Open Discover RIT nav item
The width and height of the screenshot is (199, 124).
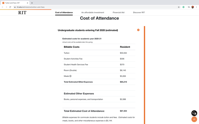139,12
